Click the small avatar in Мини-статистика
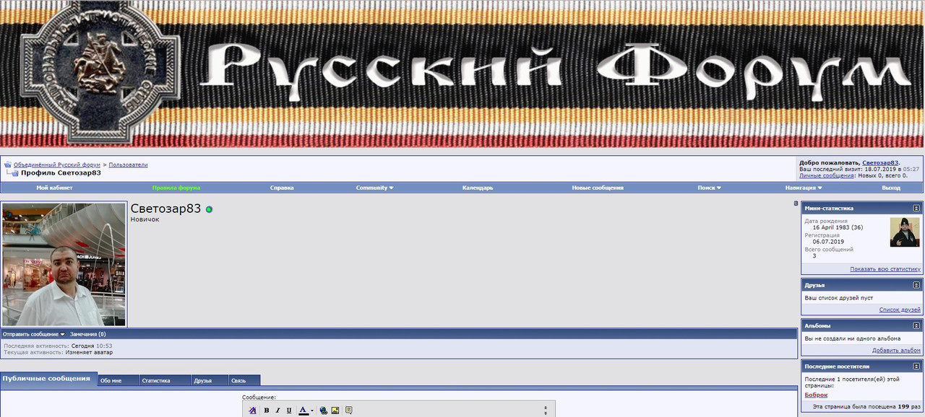925x417 pixels. pos(905,232)
